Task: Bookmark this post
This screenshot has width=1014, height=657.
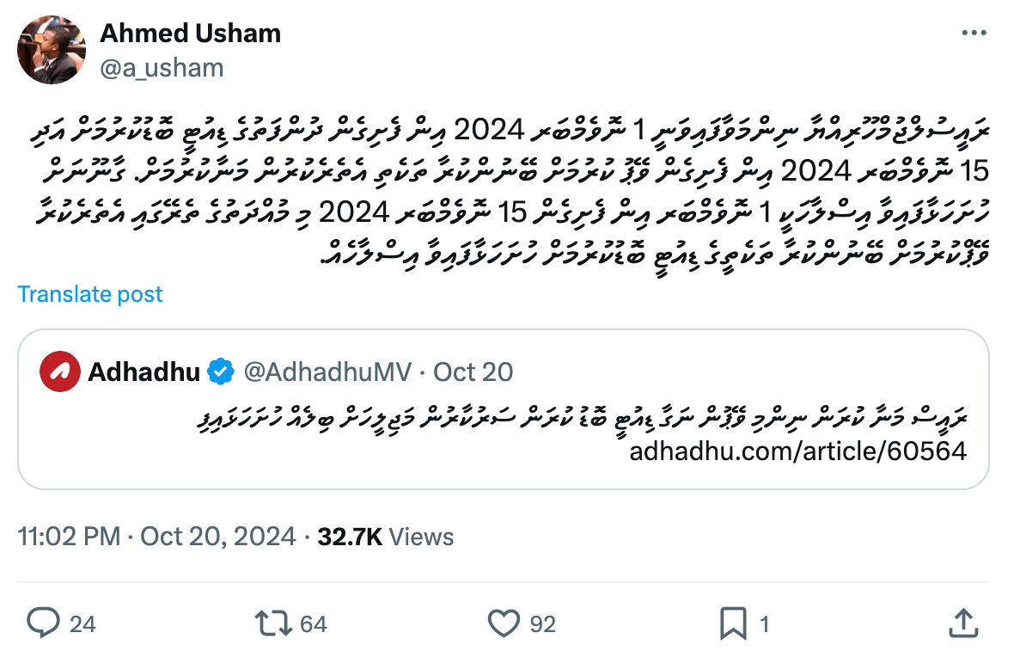Action: click(733, 623)
